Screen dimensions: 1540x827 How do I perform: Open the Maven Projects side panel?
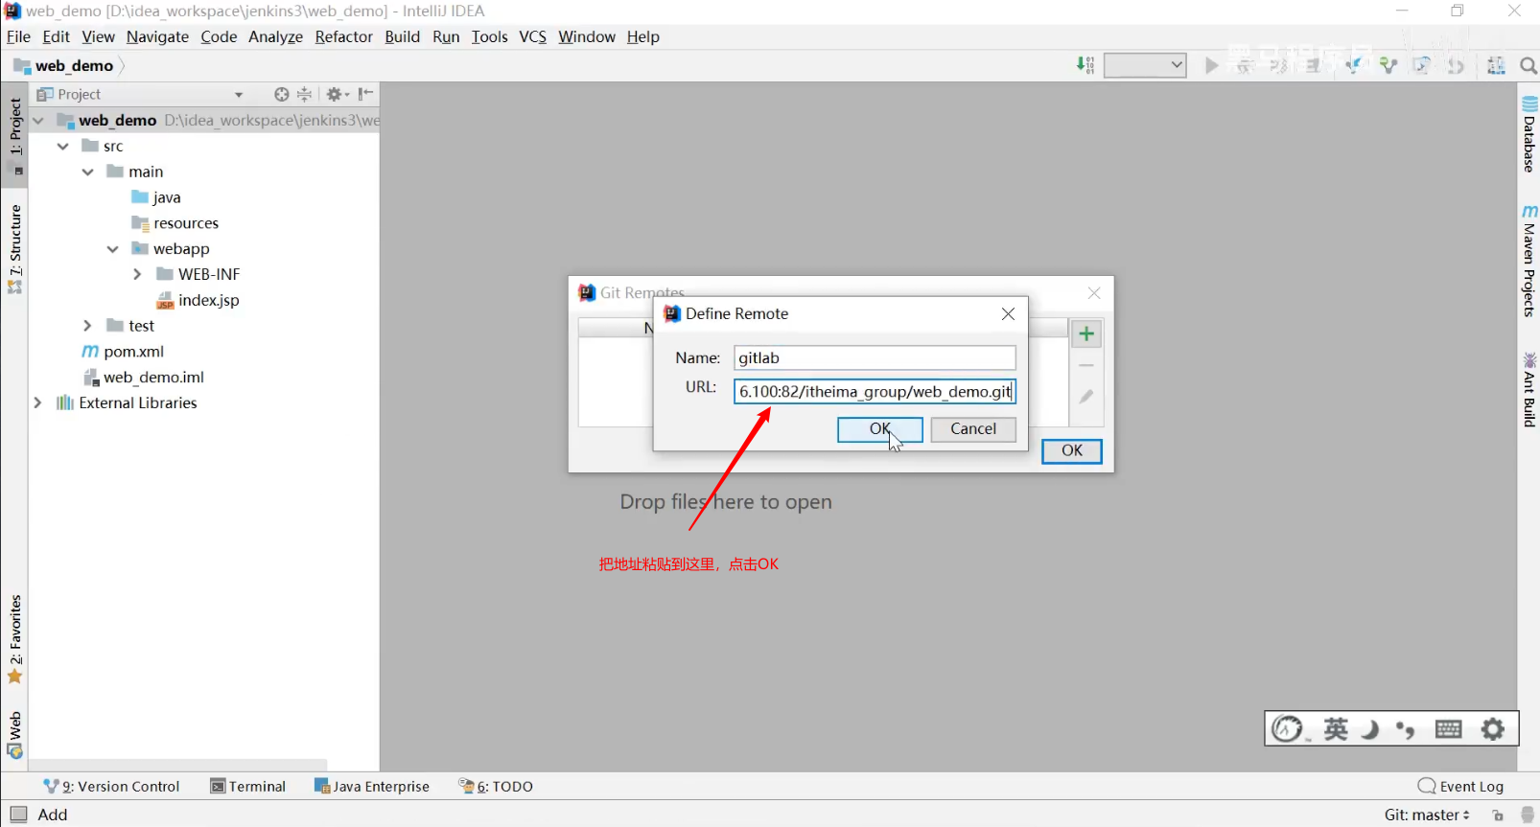coord(1529,260)
